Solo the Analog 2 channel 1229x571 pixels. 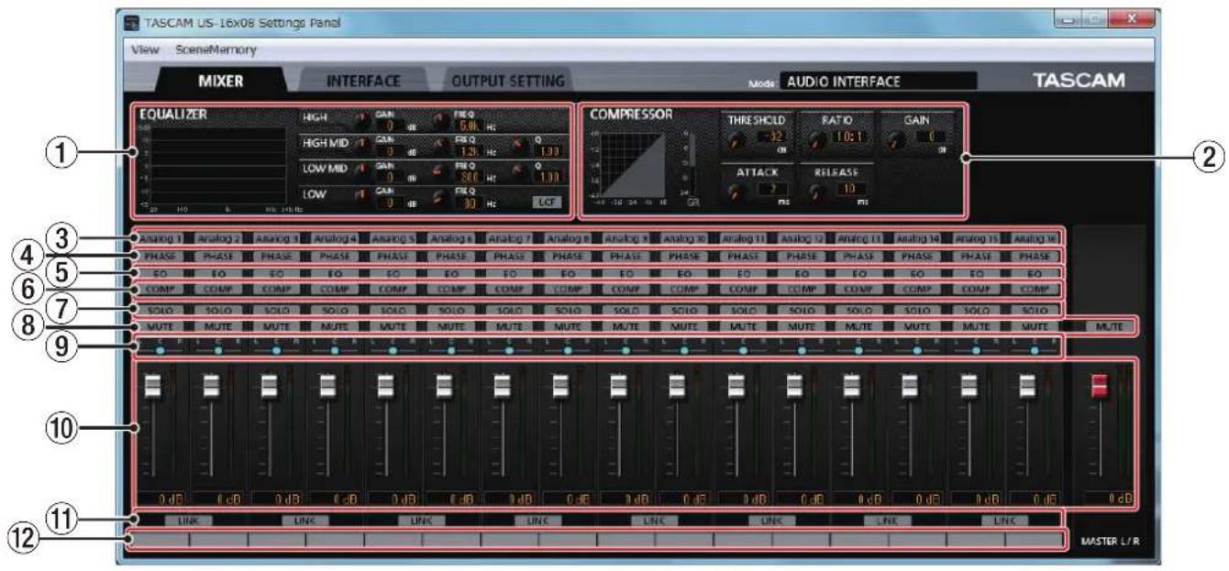(219, 310)
